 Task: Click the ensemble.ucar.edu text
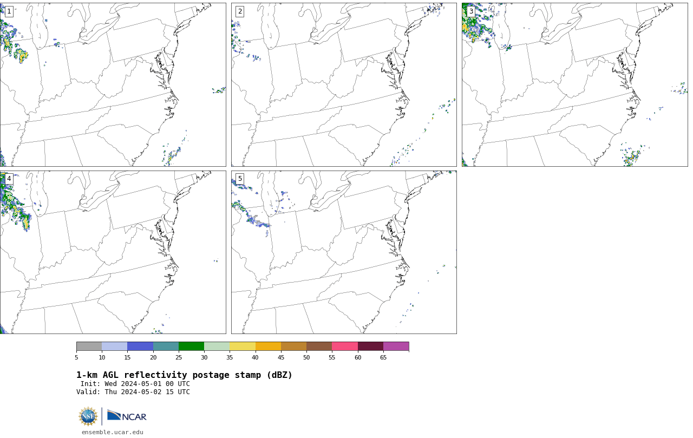[x=113, y=432]
